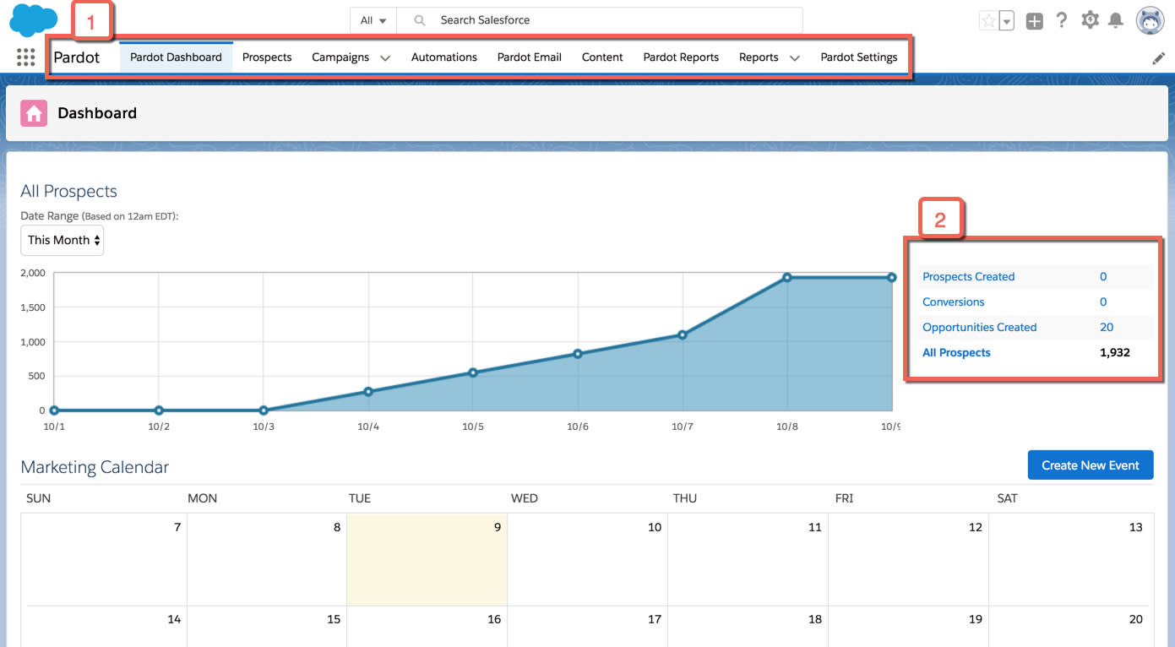Click the Create New Event button
Viewport: 1175px width, 647px height.
coord(1091,465)
